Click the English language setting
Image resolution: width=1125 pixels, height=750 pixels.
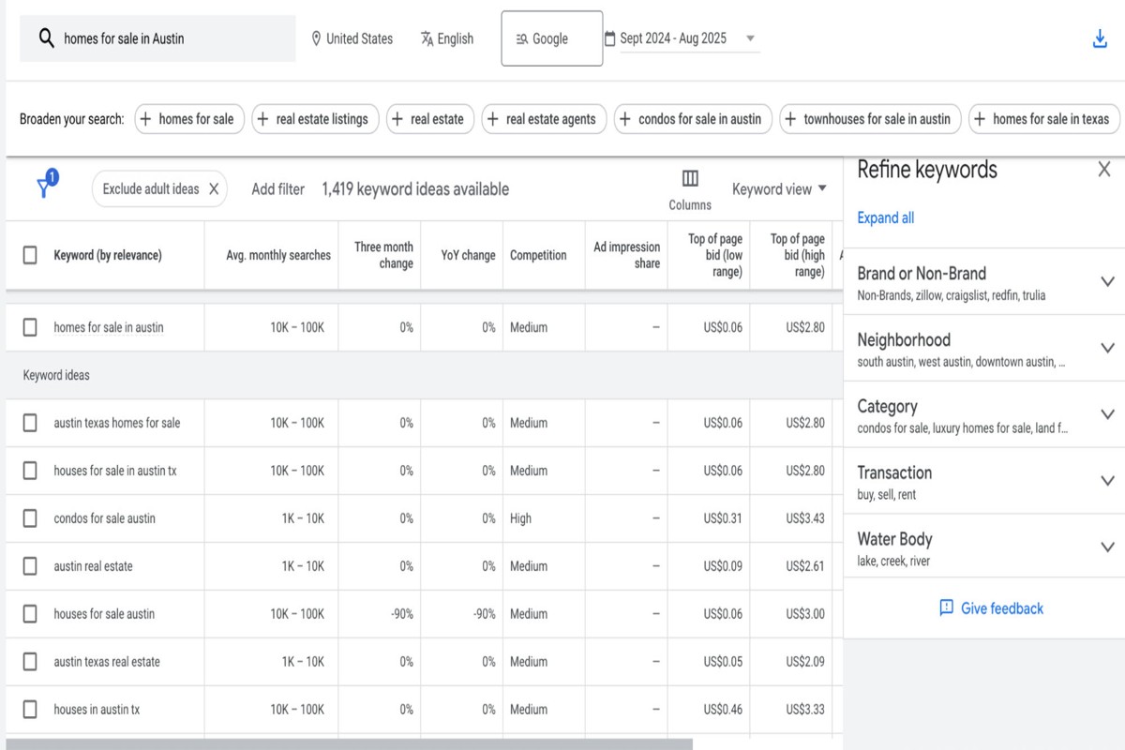[447, 38]
